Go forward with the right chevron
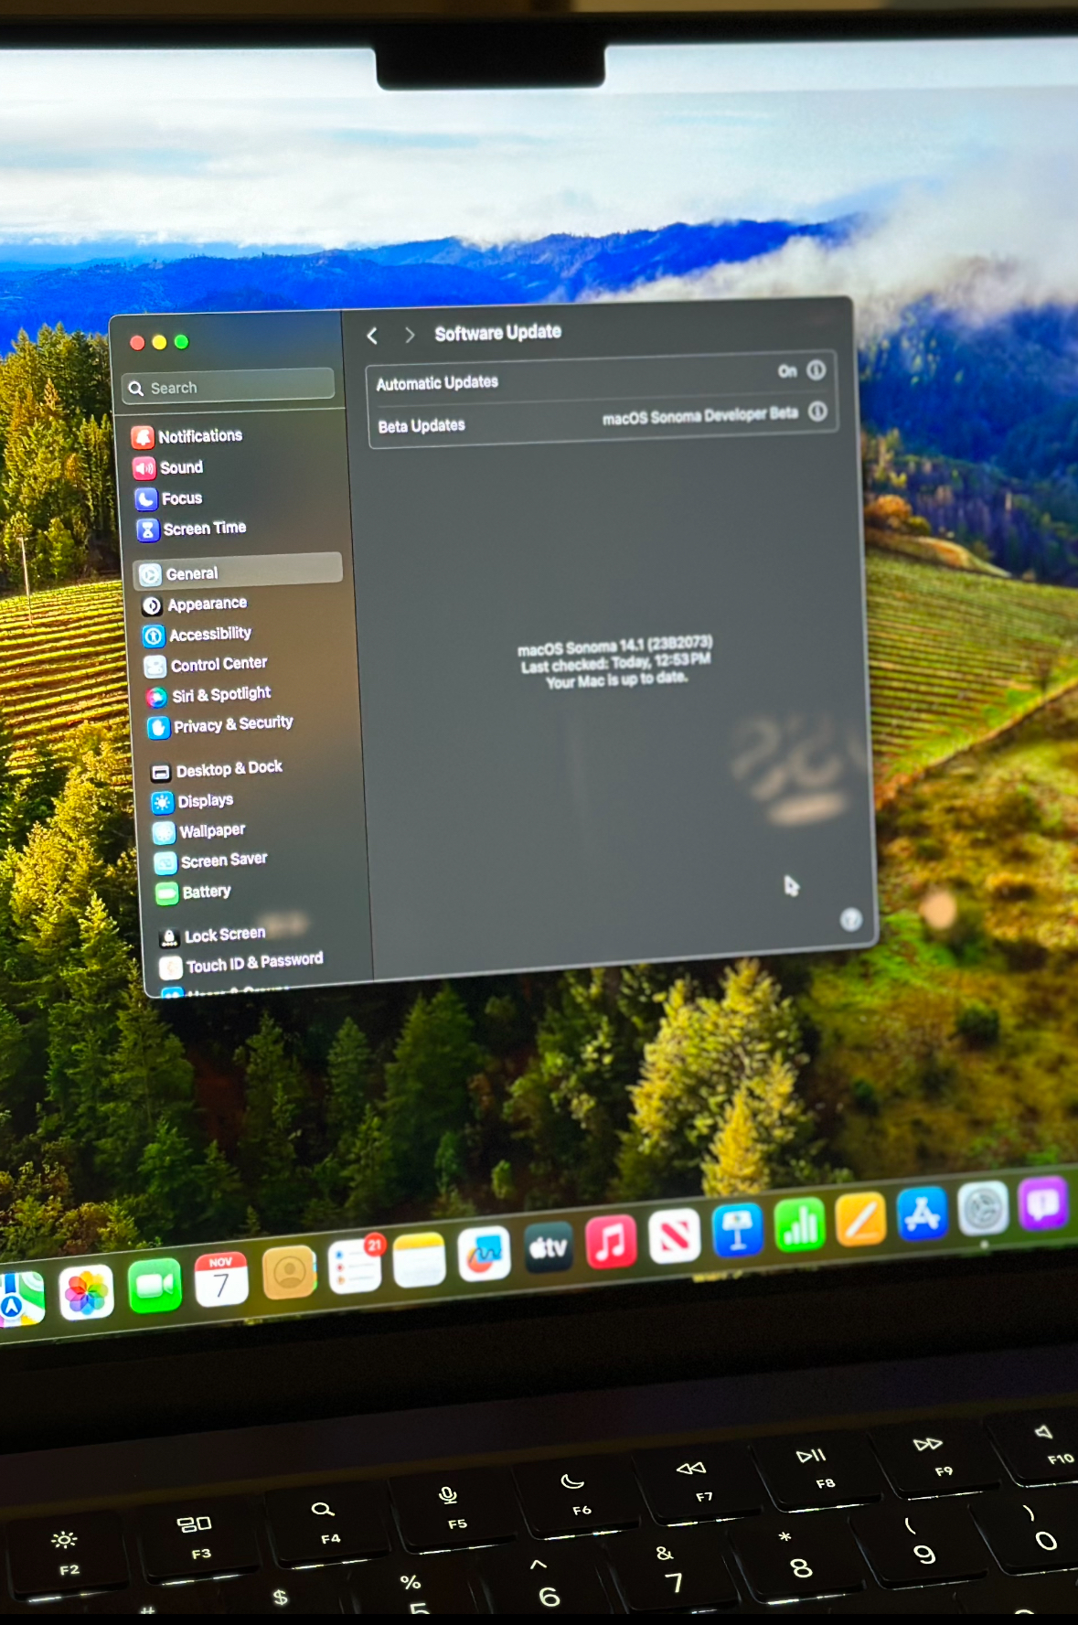 click(x=410, y=335)
